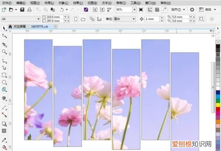Click the page height 297.0 mm field
Screen dimensions: 221x151
pos(55,21)
